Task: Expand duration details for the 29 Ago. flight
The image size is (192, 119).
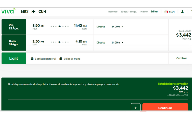Action: [122, 27]
